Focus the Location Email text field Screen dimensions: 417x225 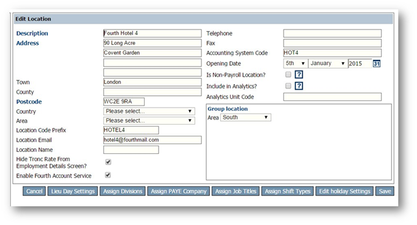pyautogui.click(x=152, y=140)
